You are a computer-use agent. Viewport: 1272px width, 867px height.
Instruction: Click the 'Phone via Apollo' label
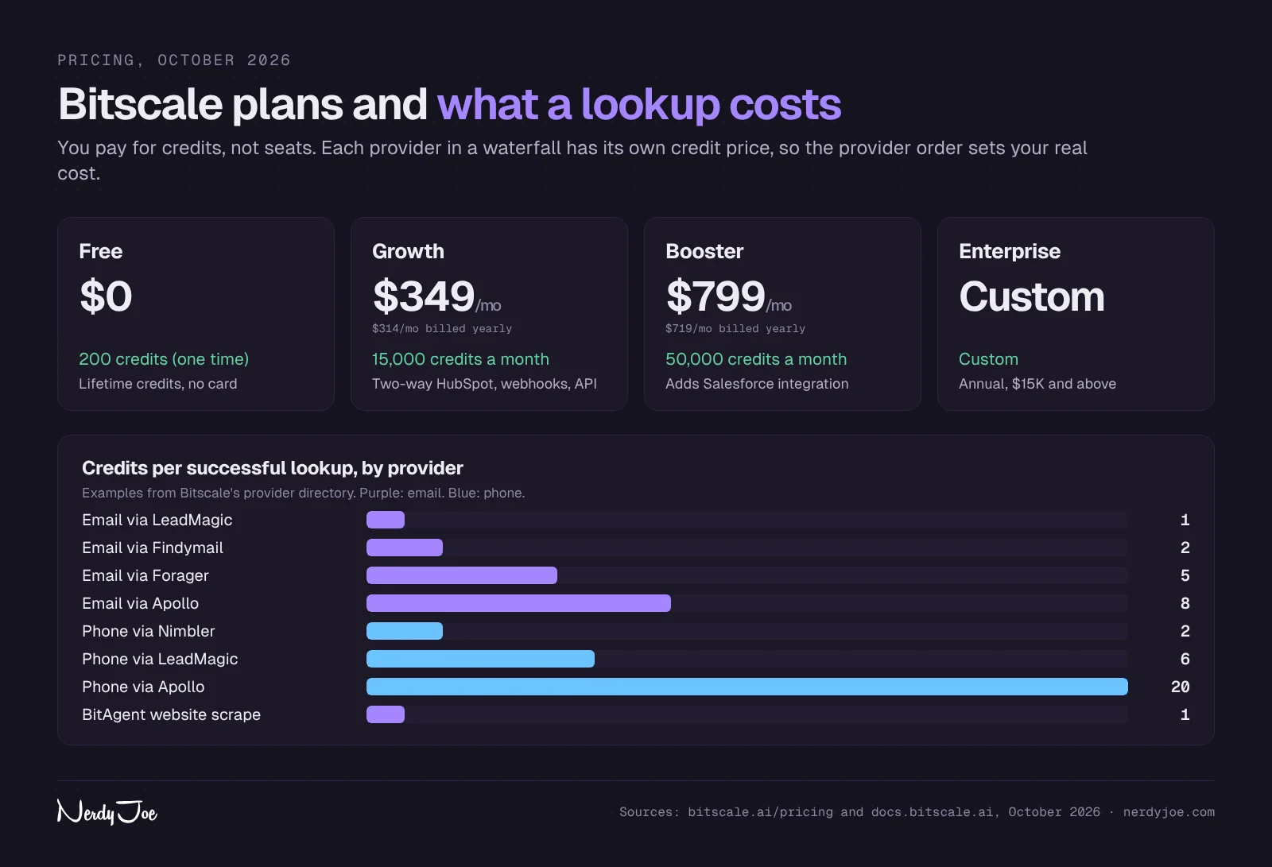[x=143, y=687]
